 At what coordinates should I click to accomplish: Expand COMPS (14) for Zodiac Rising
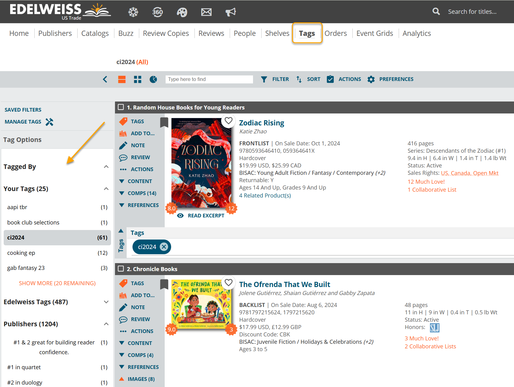142,193
